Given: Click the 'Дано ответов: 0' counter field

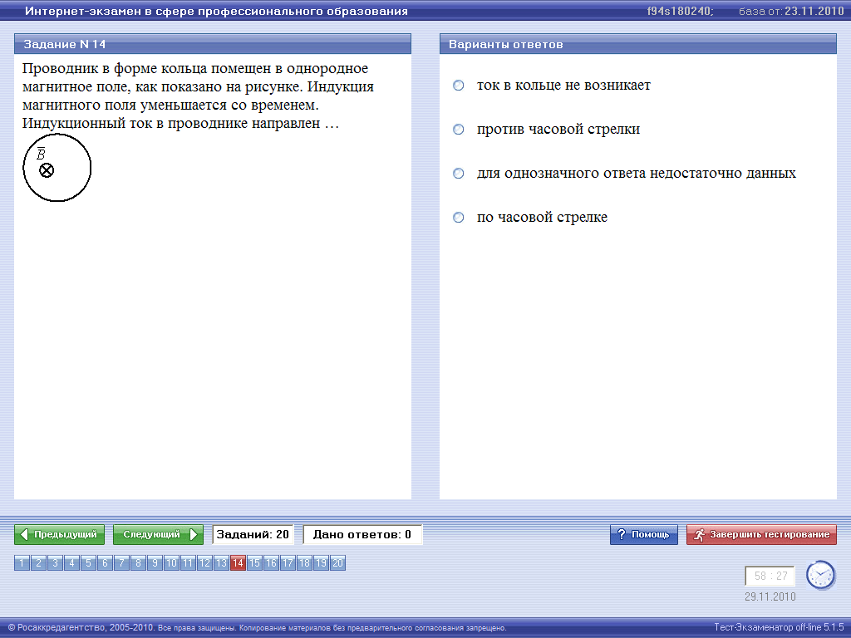Looking at the screenshot, I should (362, 534).
